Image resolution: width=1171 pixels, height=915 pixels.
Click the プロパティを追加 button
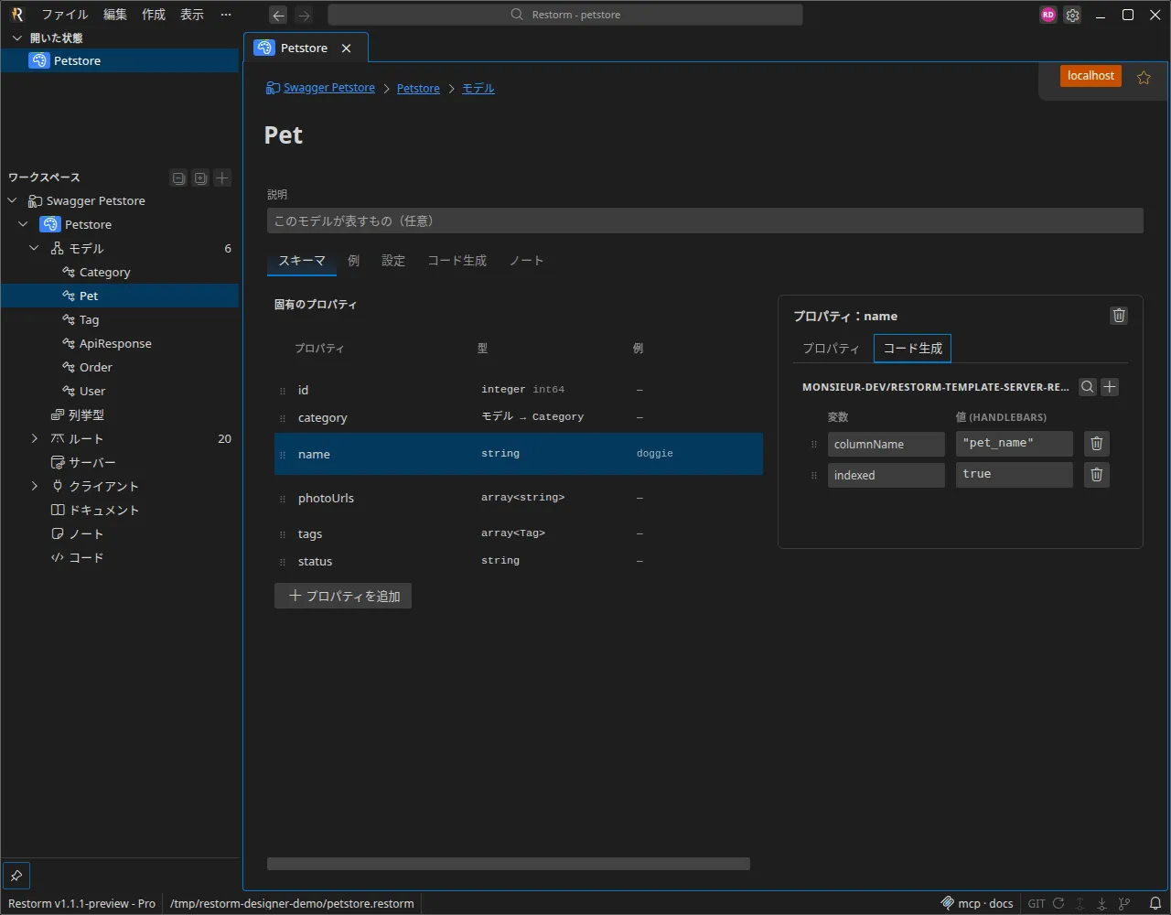coord(343,597)
